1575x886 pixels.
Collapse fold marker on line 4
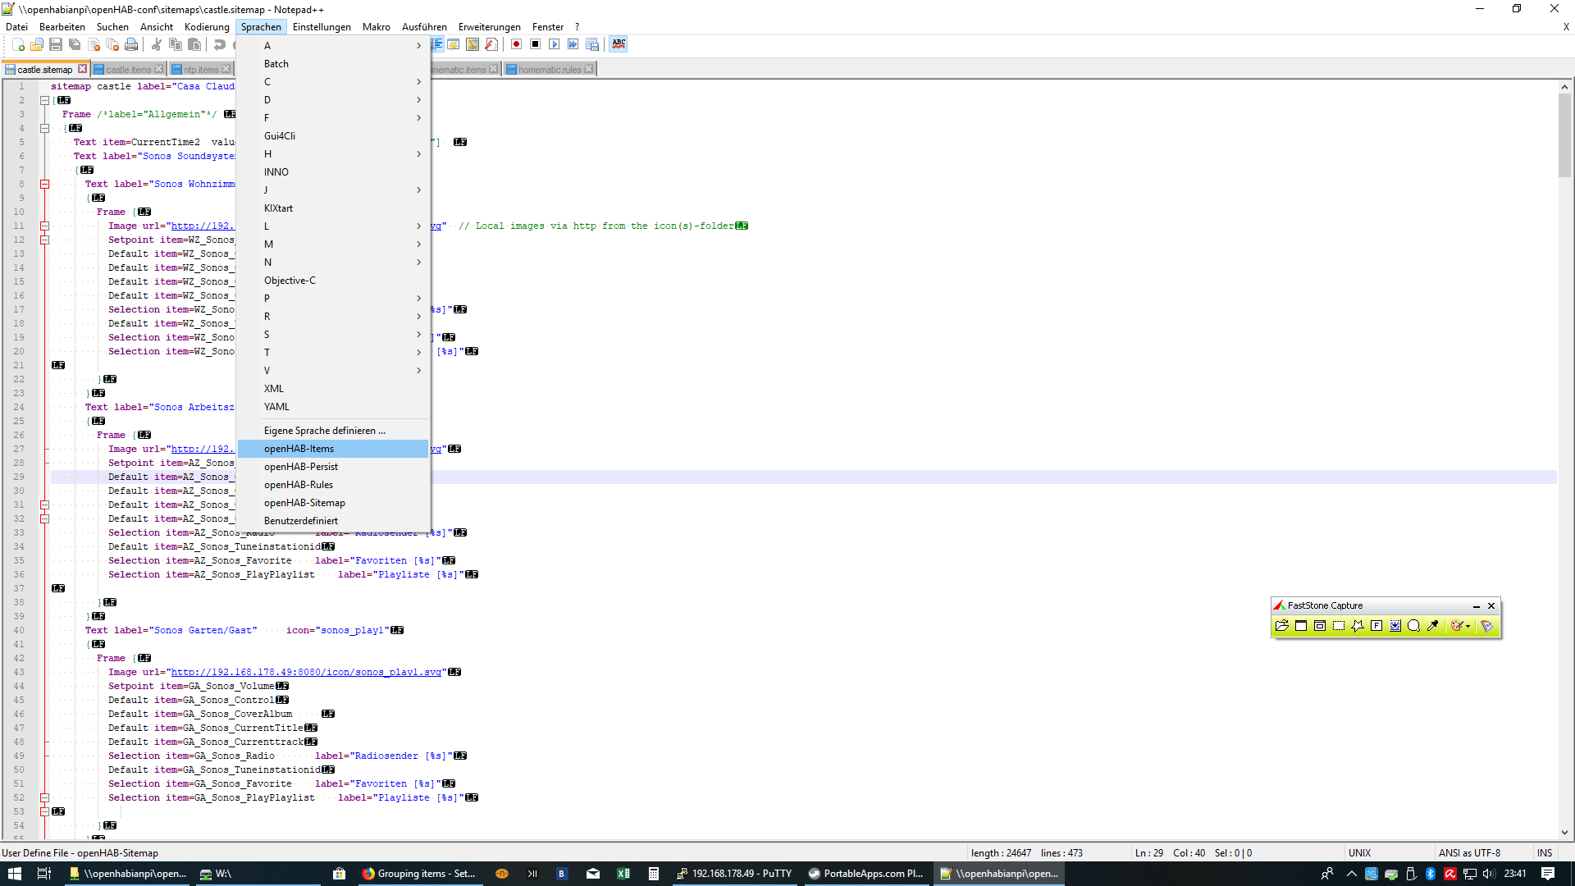pos(45,128)
